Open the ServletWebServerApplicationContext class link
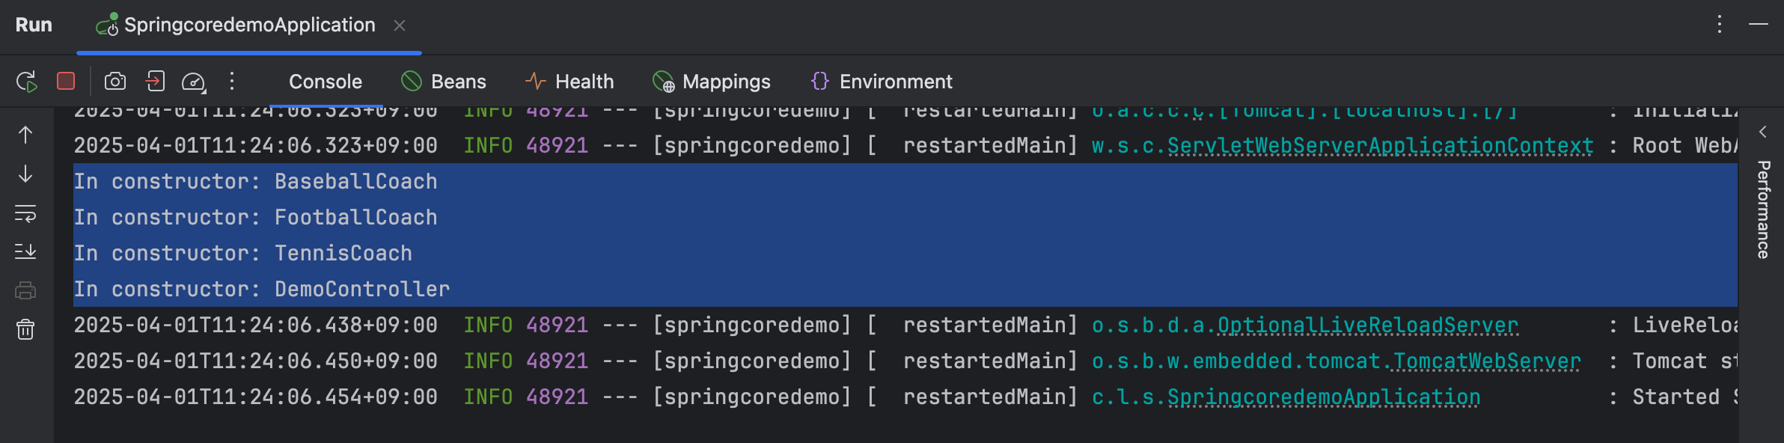1784x443 pixels. [1380, 145]
